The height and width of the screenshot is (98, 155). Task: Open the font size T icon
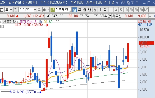133,2
